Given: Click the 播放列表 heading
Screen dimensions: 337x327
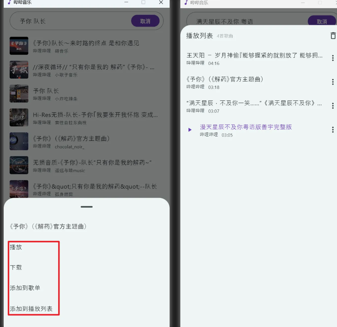Looking at the screenshot, I should pos(200,36).
